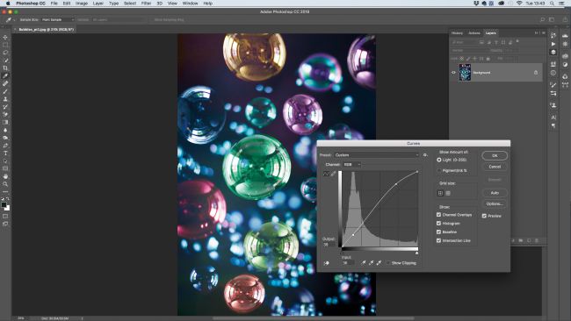Click the Auto button in Curves

(x=495, y=193)
